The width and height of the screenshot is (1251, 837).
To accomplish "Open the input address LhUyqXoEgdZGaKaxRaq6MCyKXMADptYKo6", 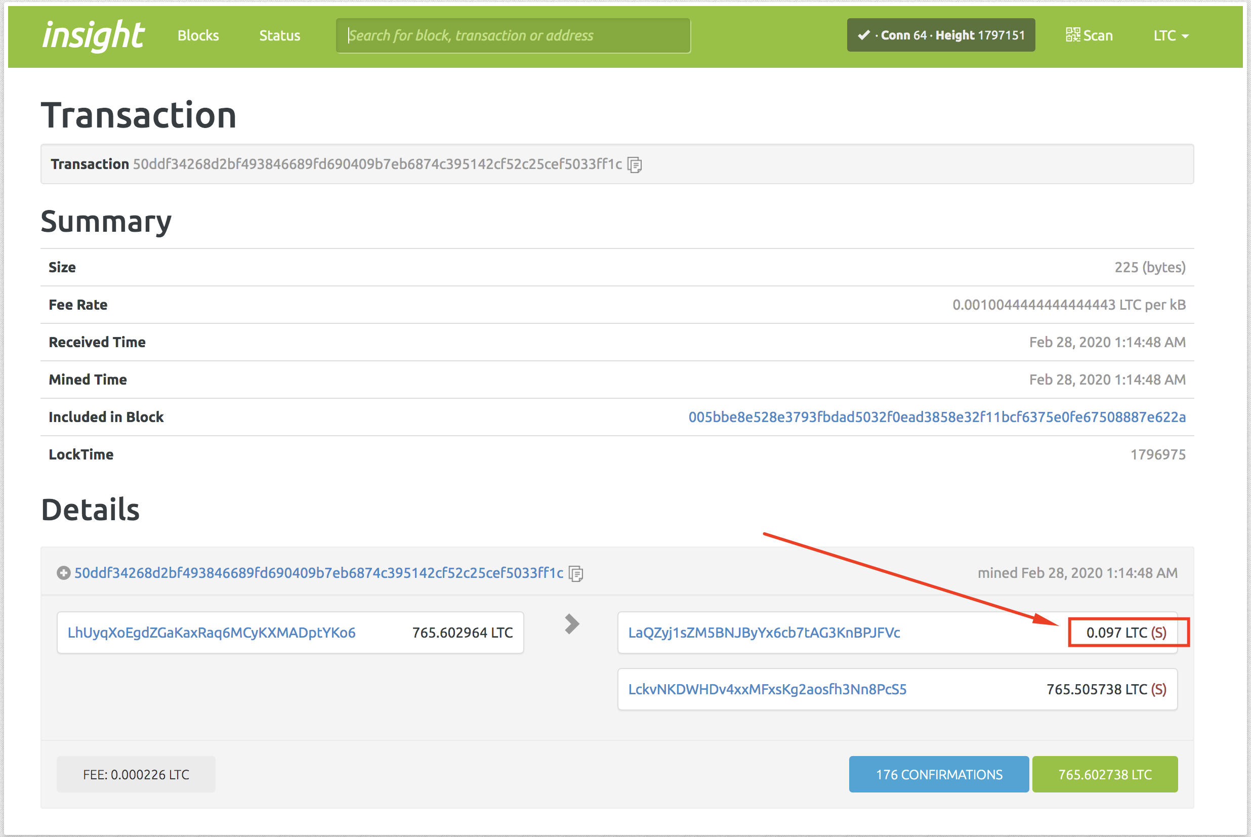I will [x=212, y=633].
